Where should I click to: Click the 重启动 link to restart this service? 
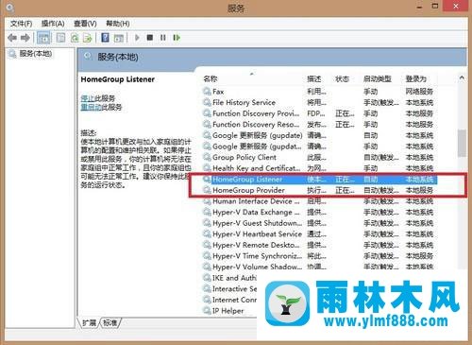[92, 107]
